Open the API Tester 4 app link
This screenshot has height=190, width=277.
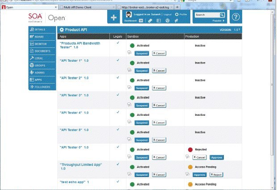[x=74, y=113]
